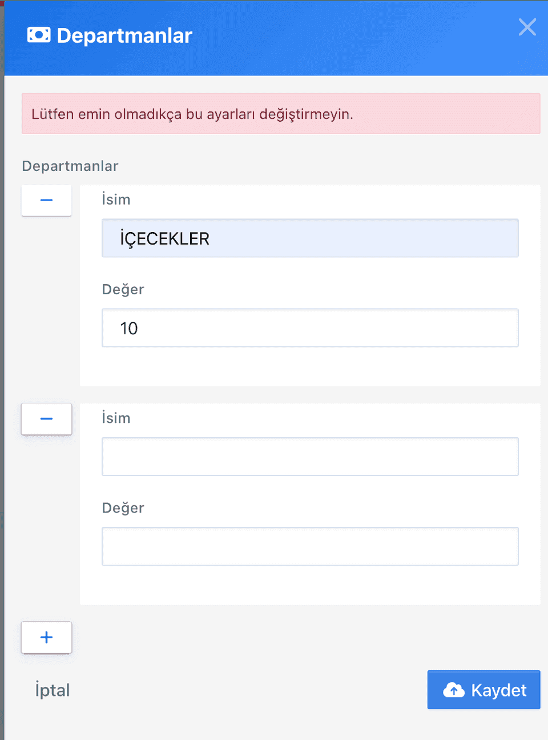
Task: Click the empty İsim field of second department
Action: 310,457
